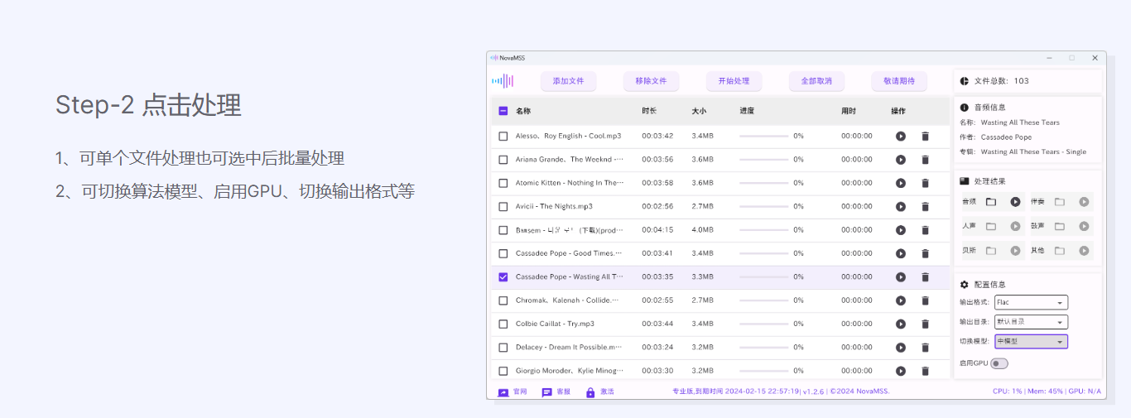1131x418 pixels.
Task: Click the 移除文件 button
Action: coord(651,81)
